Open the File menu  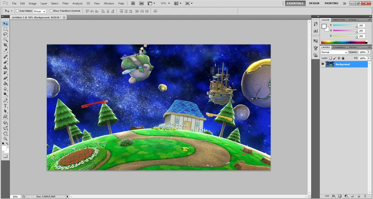pyautogui.click(x=14, y=4)
